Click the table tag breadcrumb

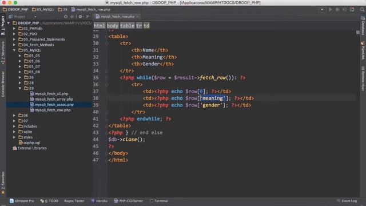click(x=127, y=26)
